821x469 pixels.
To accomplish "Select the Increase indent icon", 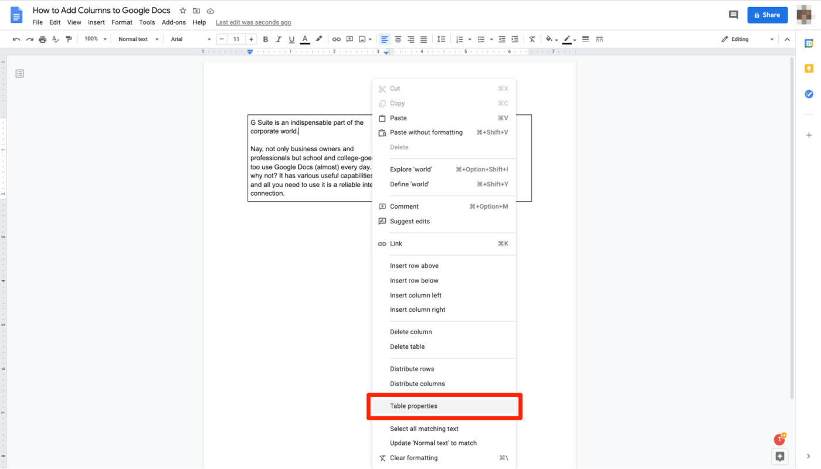I will [515, 39].
